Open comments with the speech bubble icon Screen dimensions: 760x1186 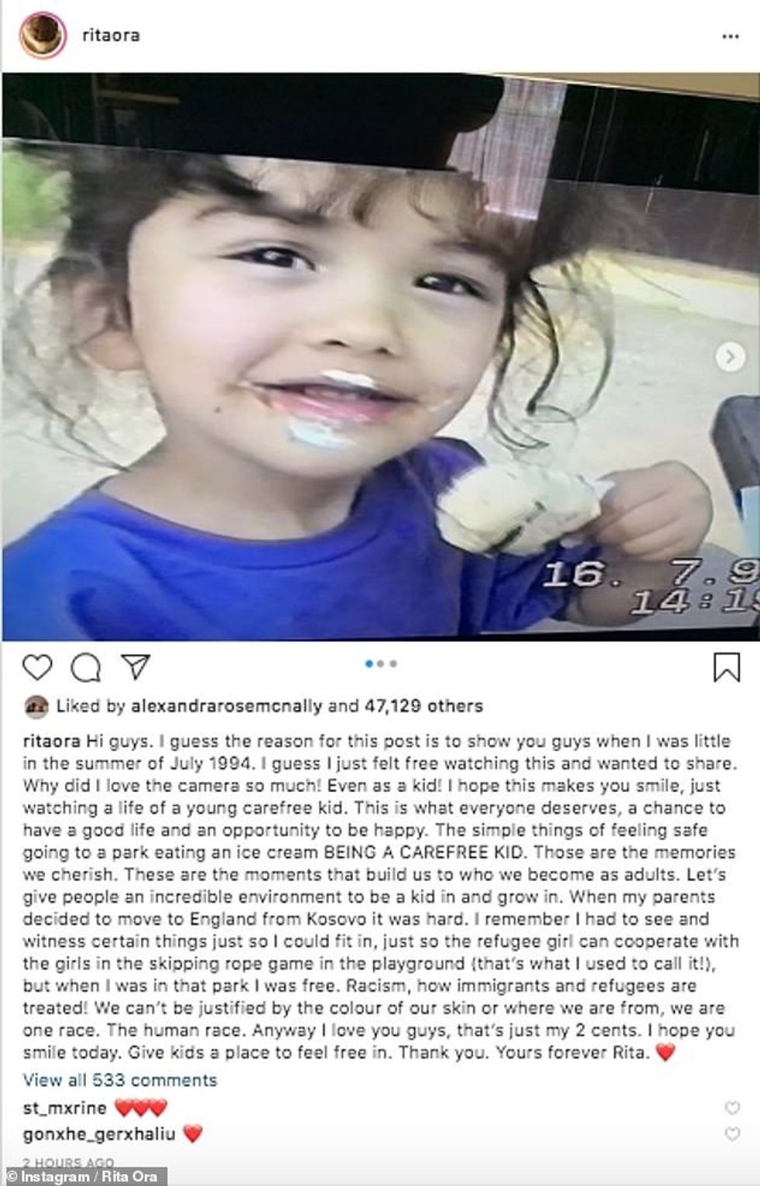pos(86,667)
